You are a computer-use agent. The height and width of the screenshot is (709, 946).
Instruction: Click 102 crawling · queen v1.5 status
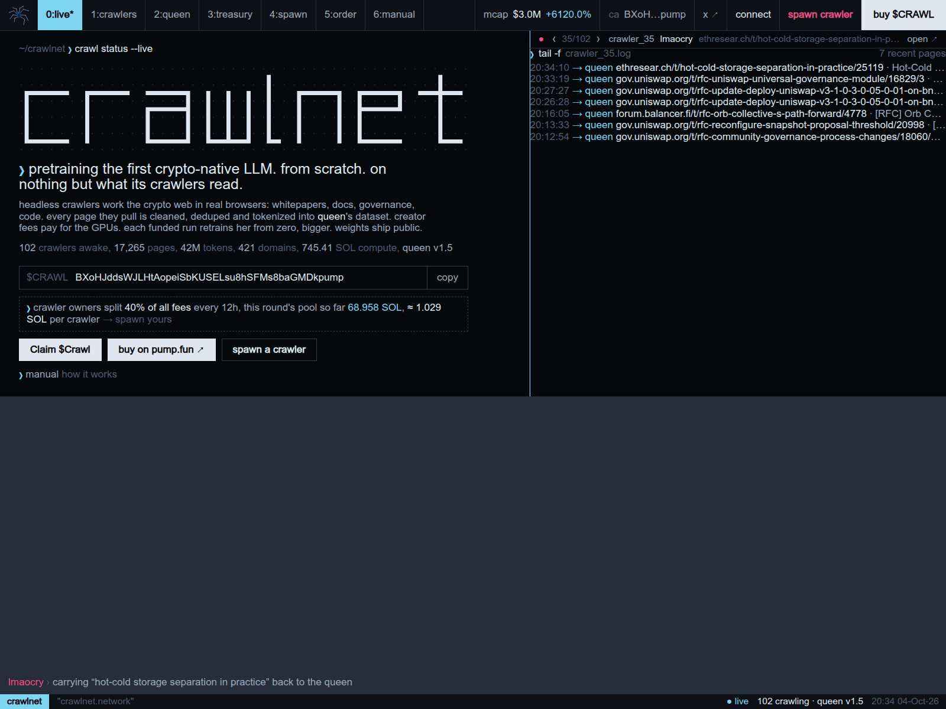[810, 701]
